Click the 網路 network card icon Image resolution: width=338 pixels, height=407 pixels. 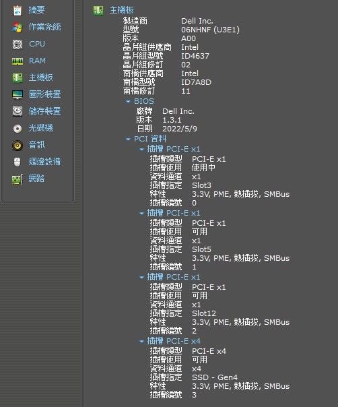18,179
